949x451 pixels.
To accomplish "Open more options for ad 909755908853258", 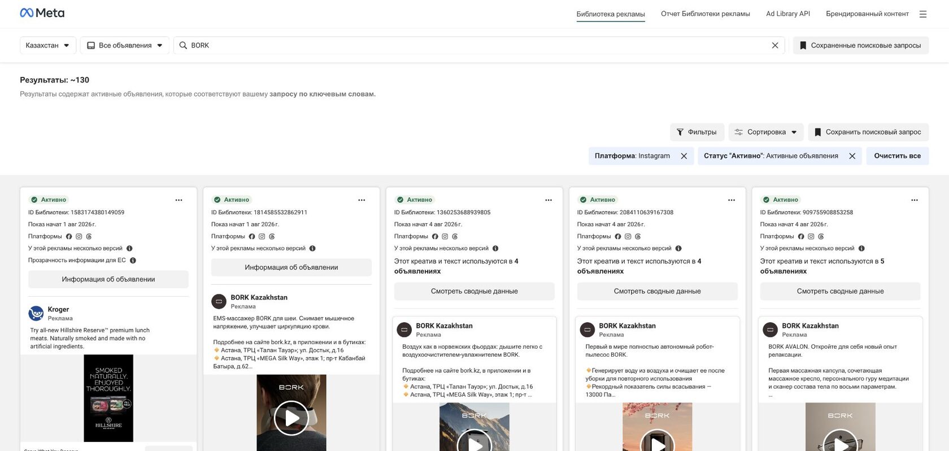I will (915, 200).
